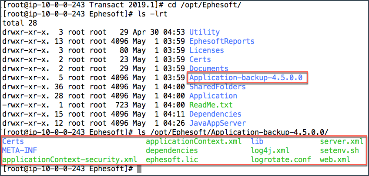Click the 04:26 time on the JavaAppServer row
Viewport: 369px width, 176px height.
[174, 123]
